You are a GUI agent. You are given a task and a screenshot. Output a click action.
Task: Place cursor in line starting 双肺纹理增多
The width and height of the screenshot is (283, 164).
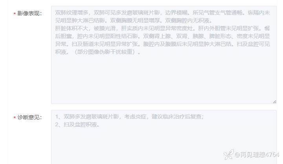click(162, 13)
